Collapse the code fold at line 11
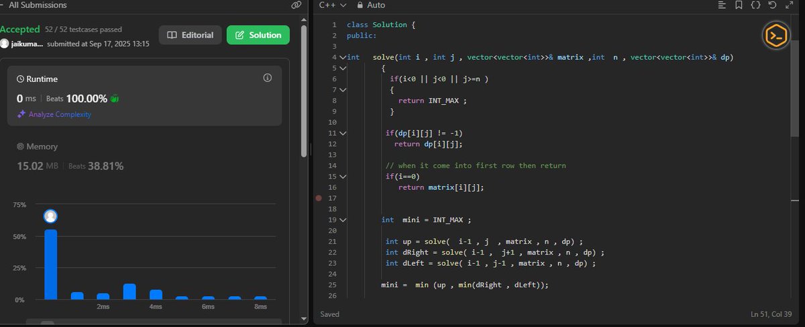 [343, 133]
